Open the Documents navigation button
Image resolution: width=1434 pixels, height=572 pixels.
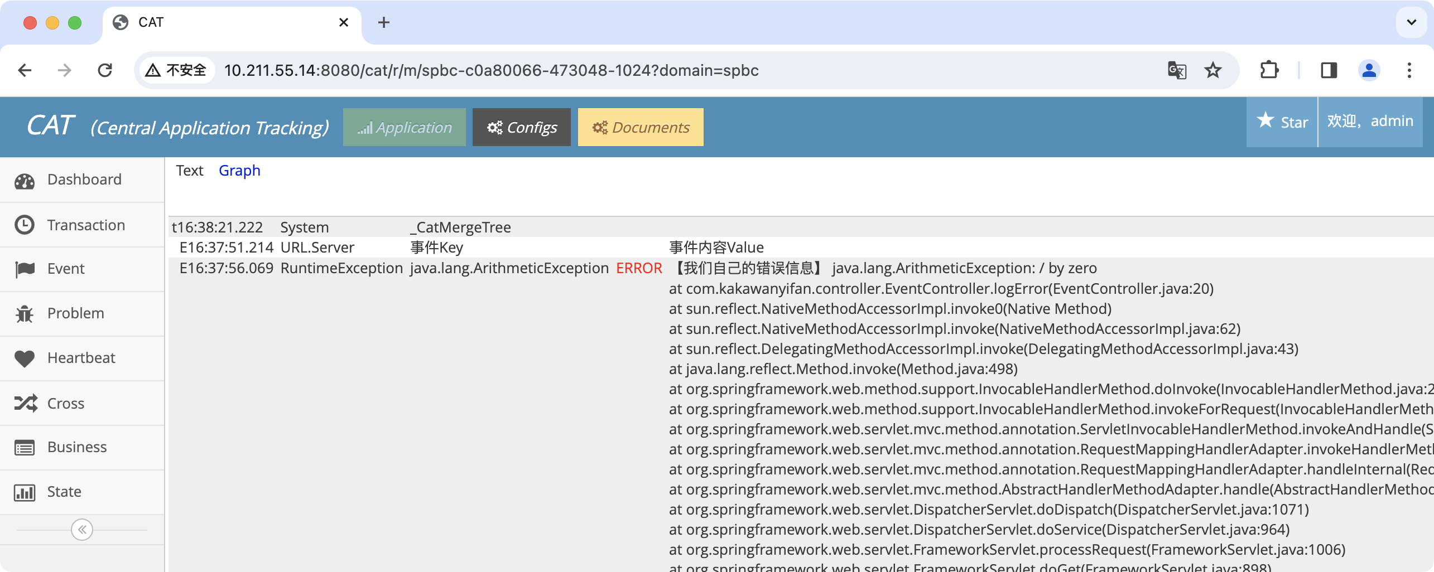click(x=640, y=128)
